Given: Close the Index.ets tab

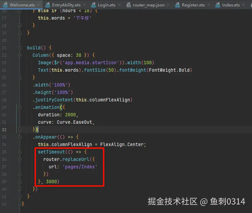Looking at the screenshot, I should (244, 5).
